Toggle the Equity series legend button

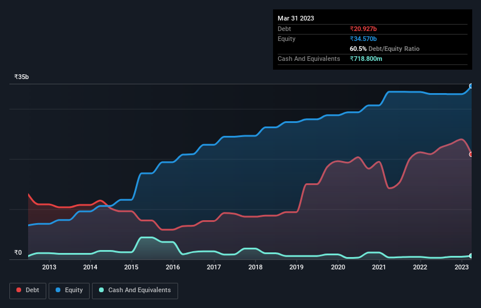point(69,290)
